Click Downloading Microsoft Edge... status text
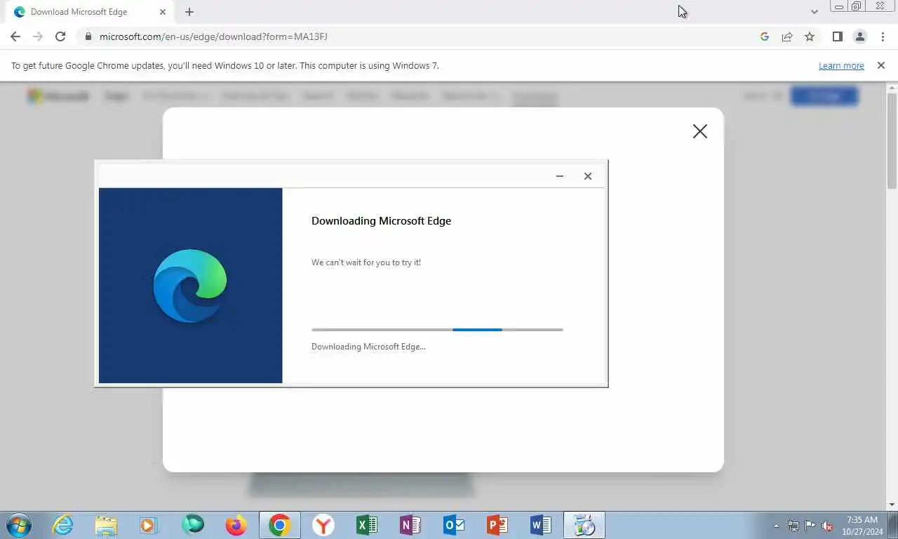The height and width of the screenshot is (539, 898). pos(368,347)
